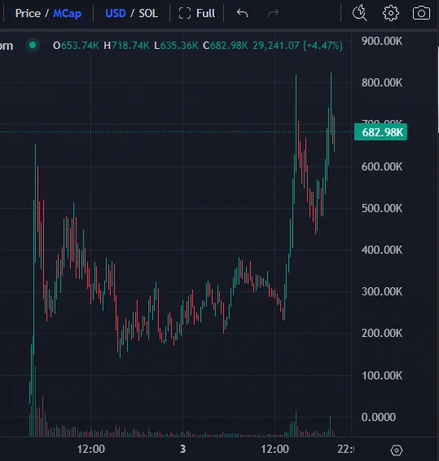The width and height of the screenshot is (439, 461).
Task: Click the 500.00K price axis label
Action: click(382, 208)
